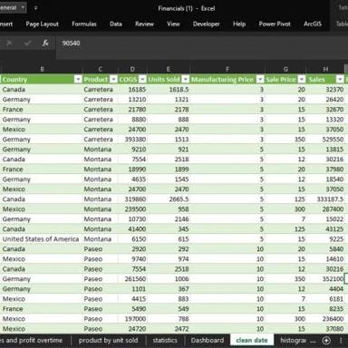This screenshot has height=348, width=348.
Task: Open the Sales column filter dropdown
Action: pyautogui.click(x=340, y=80)
